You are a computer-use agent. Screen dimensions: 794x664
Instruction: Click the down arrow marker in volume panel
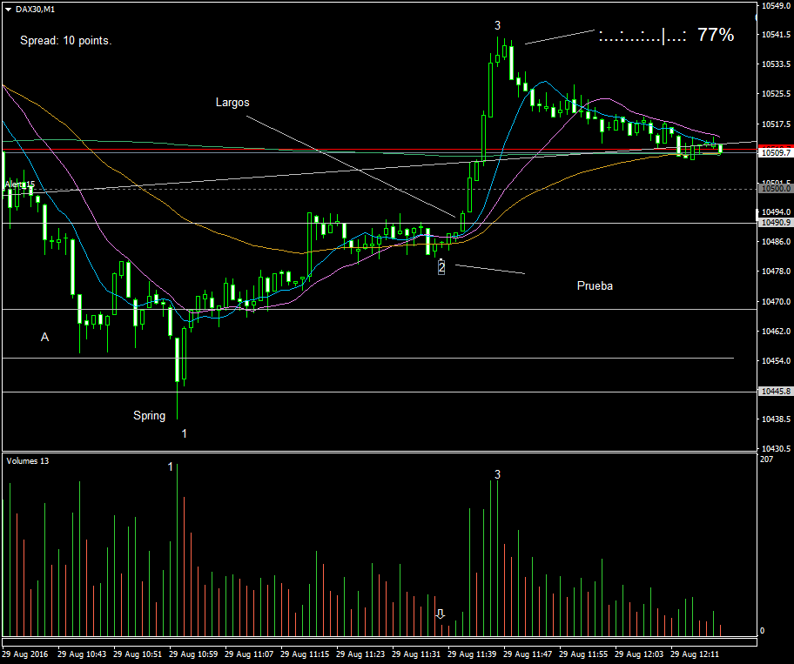(441, 614)
